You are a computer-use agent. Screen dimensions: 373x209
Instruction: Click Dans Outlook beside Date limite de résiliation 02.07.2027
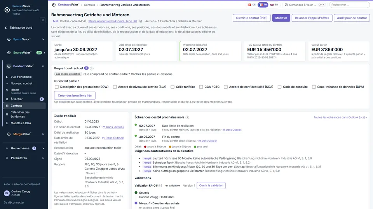[x=113, y=138]
